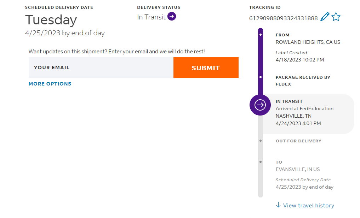Screen dimensions: 360x218
Task: Click the Tuesday scheduled delivery heading
Action: click(x=51, y=20)
